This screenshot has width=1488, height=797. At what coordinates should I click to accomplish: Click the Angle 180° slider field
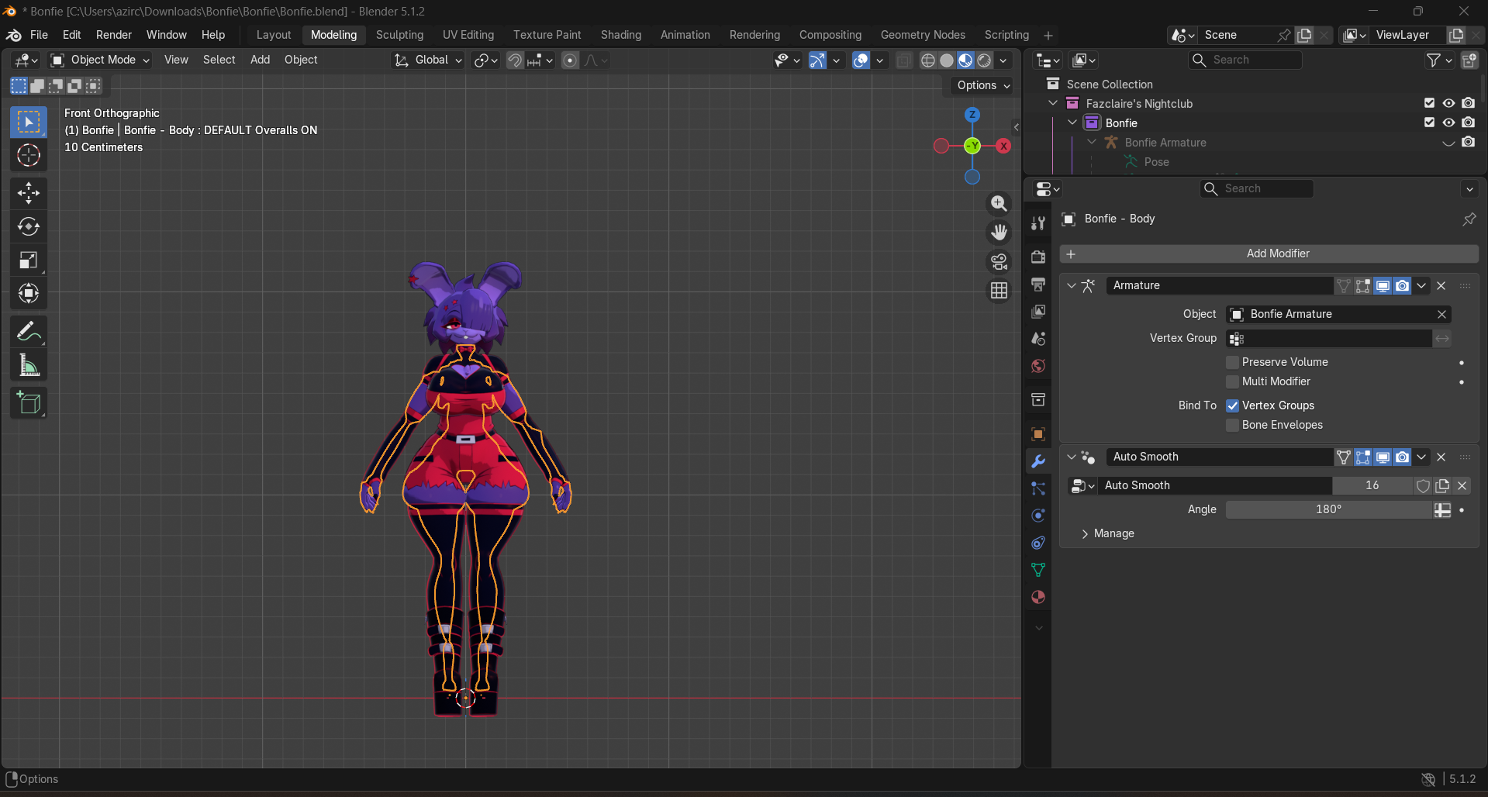pos(1329,510)
